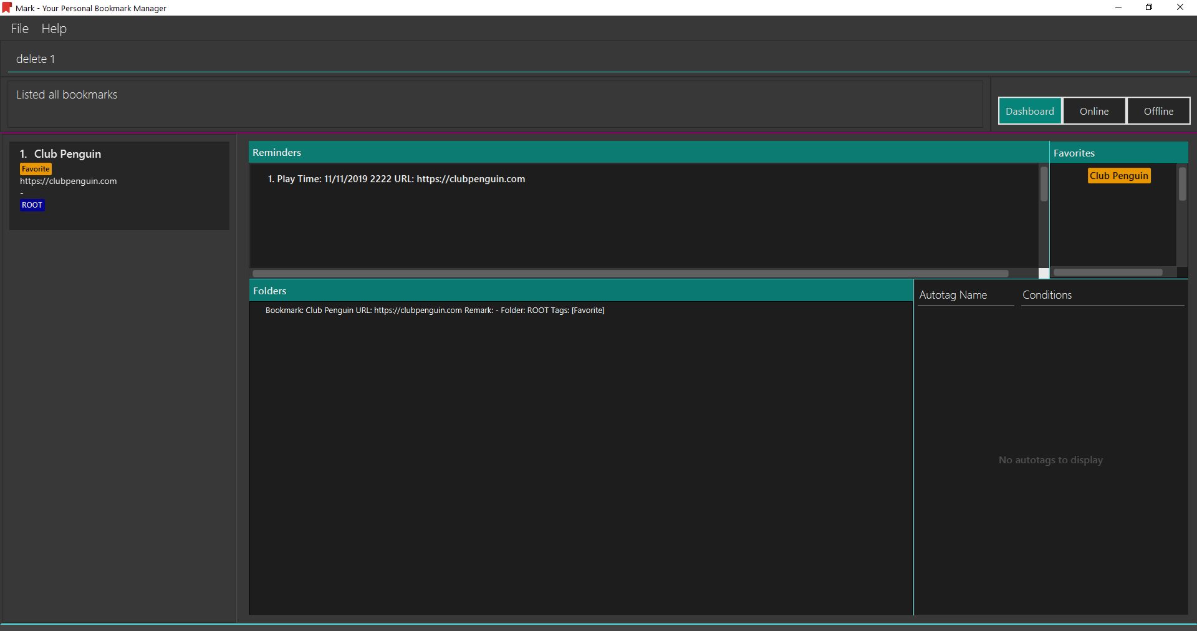Click the Reminders panel header
Screen dimensions: 1197x631
coord(649,152)
